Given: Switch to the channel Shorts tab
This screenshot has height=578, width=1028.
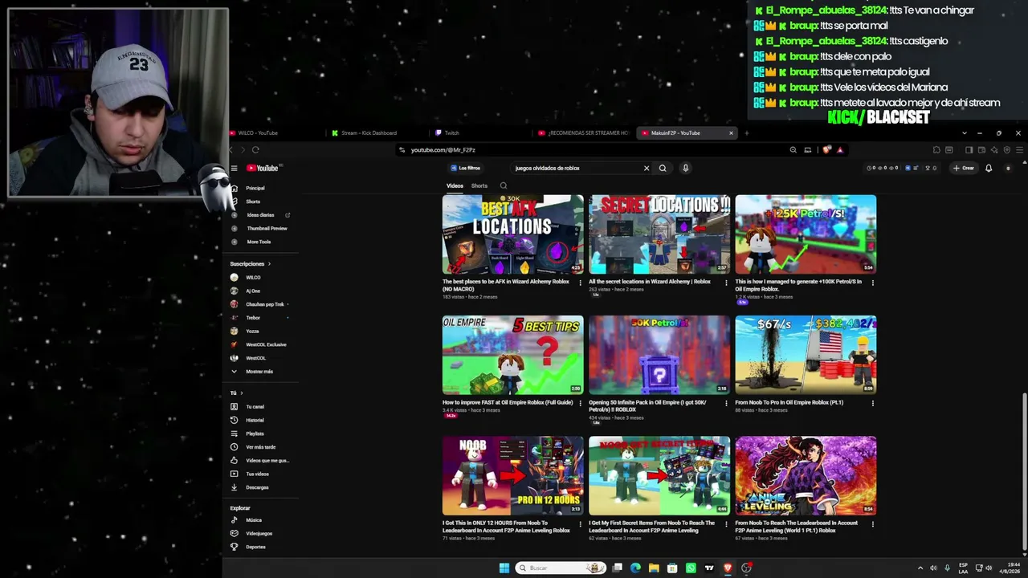Looking at the screenshot, I should (x=479, y=185).
